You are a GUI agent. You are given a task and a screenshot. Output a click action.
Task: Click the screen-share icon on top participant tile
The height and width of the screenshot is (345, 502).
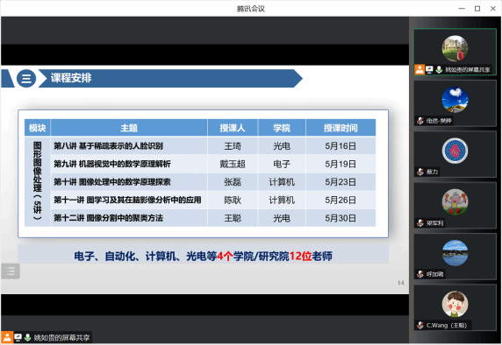click(x=429, y=69)
